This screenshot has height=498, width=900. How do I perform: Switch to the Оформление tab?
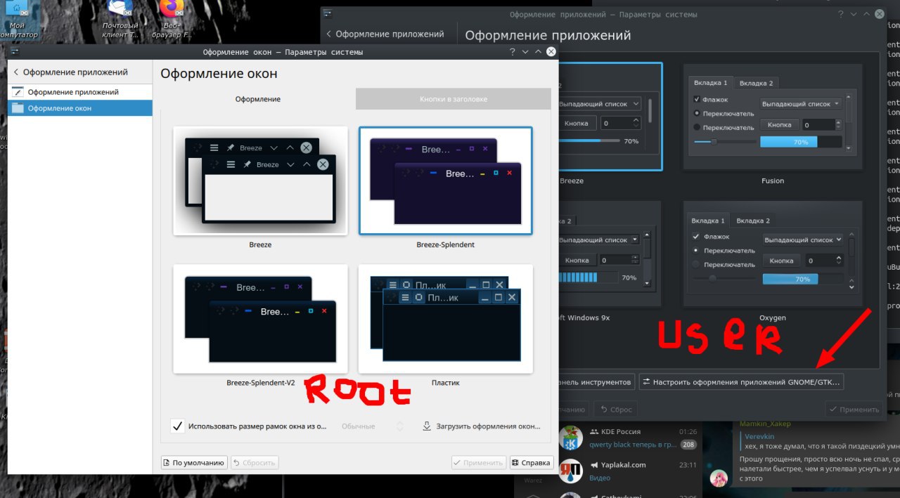click(258, 99)
